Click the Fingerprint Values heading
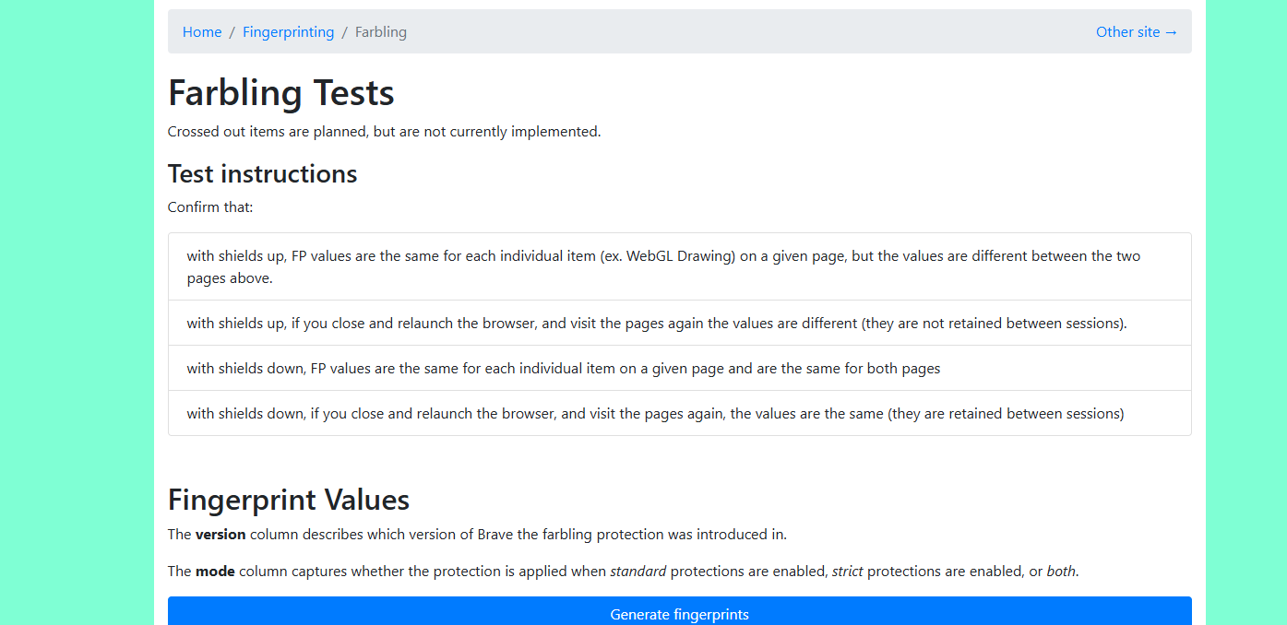 [x=289, y=500]
